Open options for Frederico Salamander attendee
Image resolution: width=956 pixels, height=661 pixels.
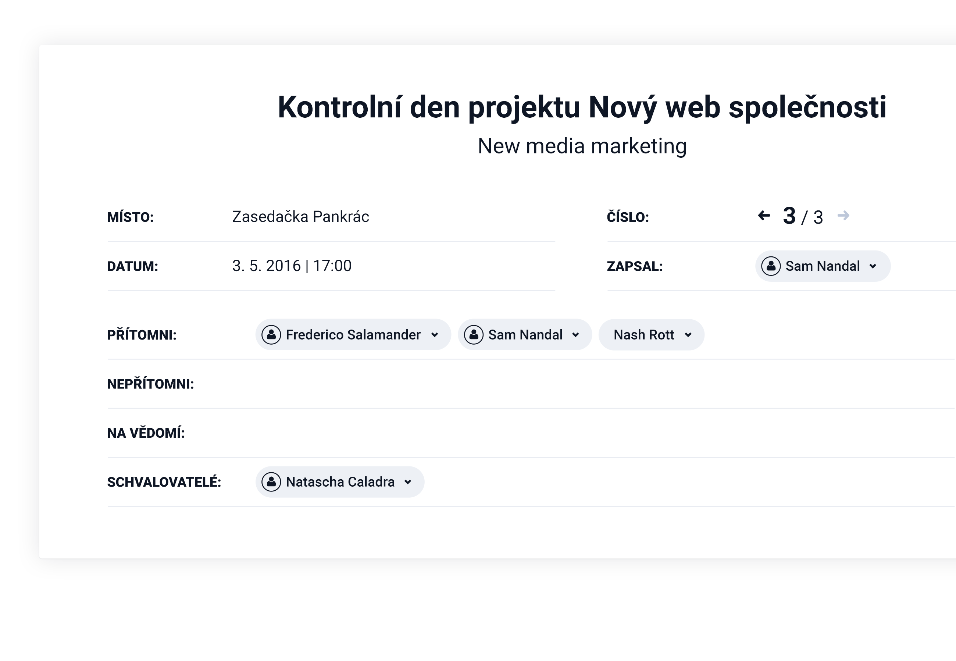click(435, 335)
